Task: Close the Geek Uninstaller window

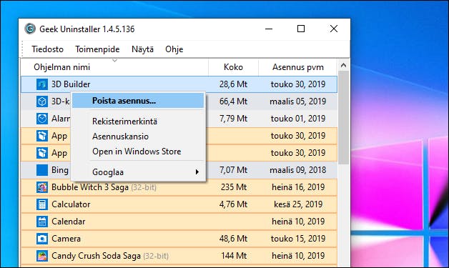Action: tap(334, 29)
